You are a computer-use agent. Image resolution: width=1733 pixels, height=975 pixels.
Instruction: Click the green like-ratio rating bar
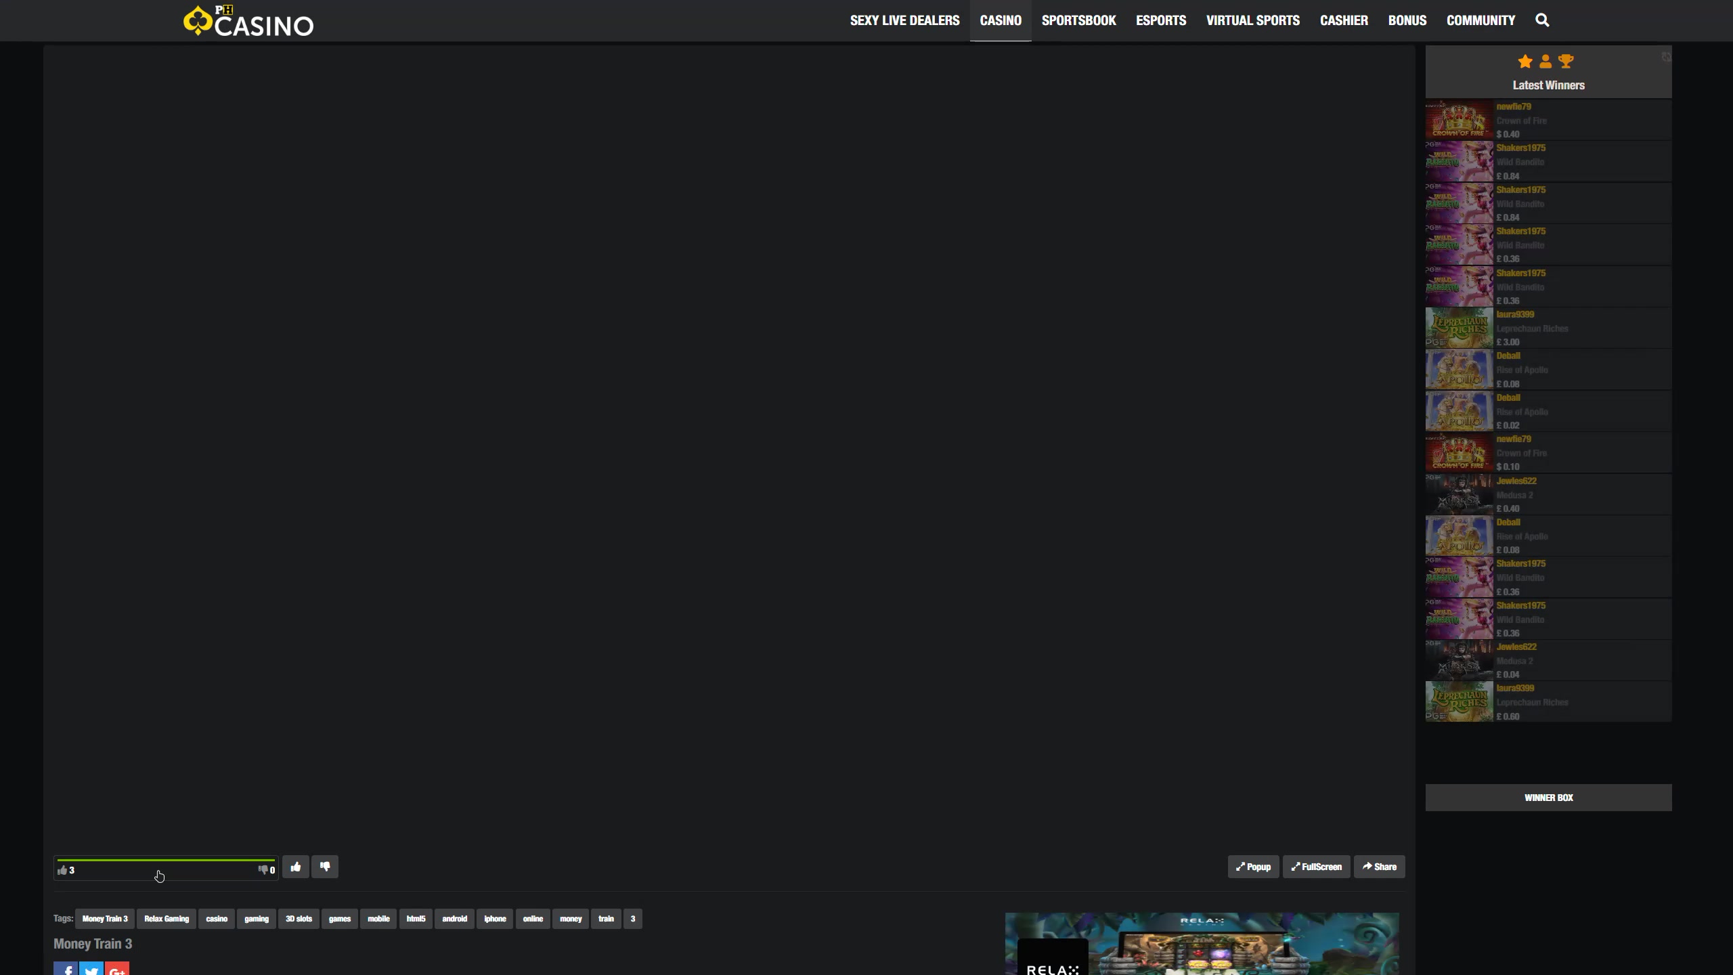[166, 860]
